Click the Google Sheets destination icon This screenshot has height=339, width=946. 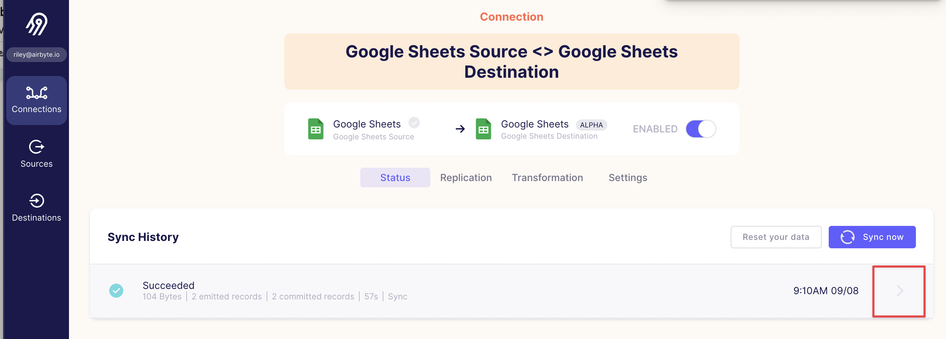(483, 129)
